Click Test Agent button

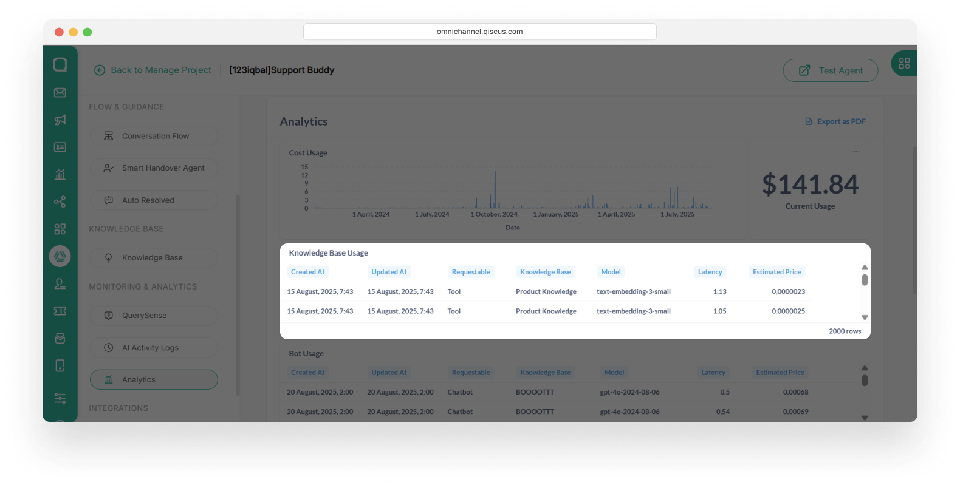(830, 70)
